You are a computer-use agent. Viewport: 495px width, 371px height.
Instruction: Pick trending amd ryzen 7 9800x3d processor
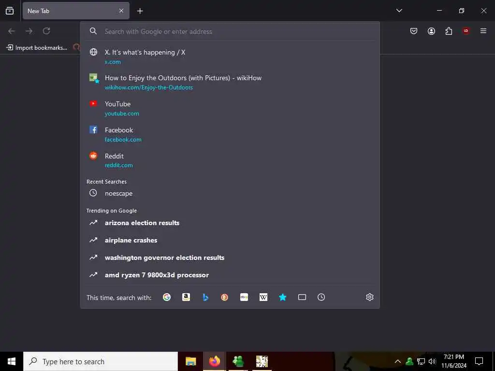231,275
